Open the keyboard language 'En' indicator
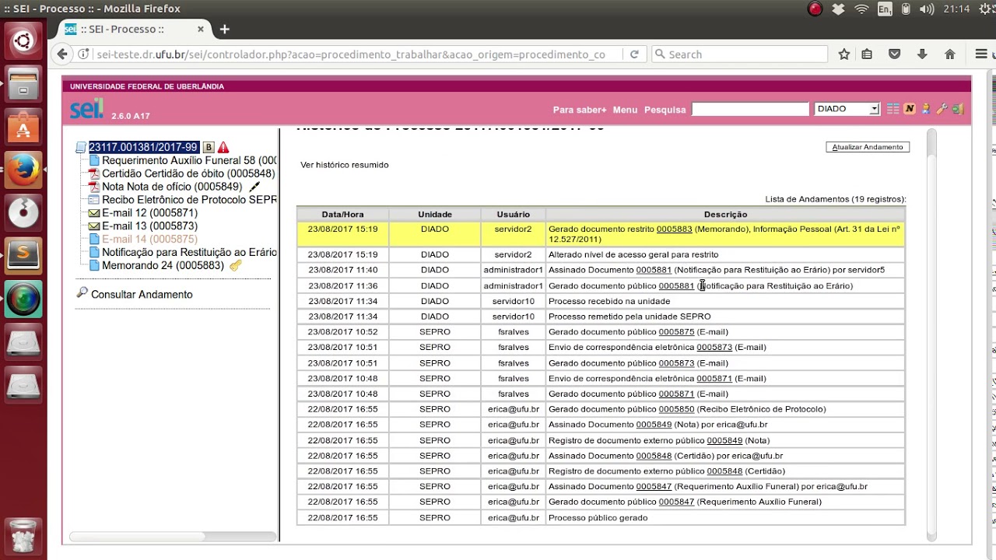Image resolution: width=996 pixels, height=560 pixels. click(885, 9)
